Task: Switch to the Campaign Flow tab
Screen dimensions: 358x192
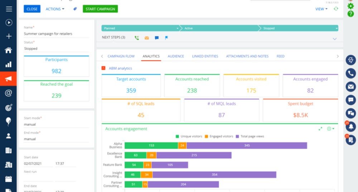Action: tap(121, 56)
